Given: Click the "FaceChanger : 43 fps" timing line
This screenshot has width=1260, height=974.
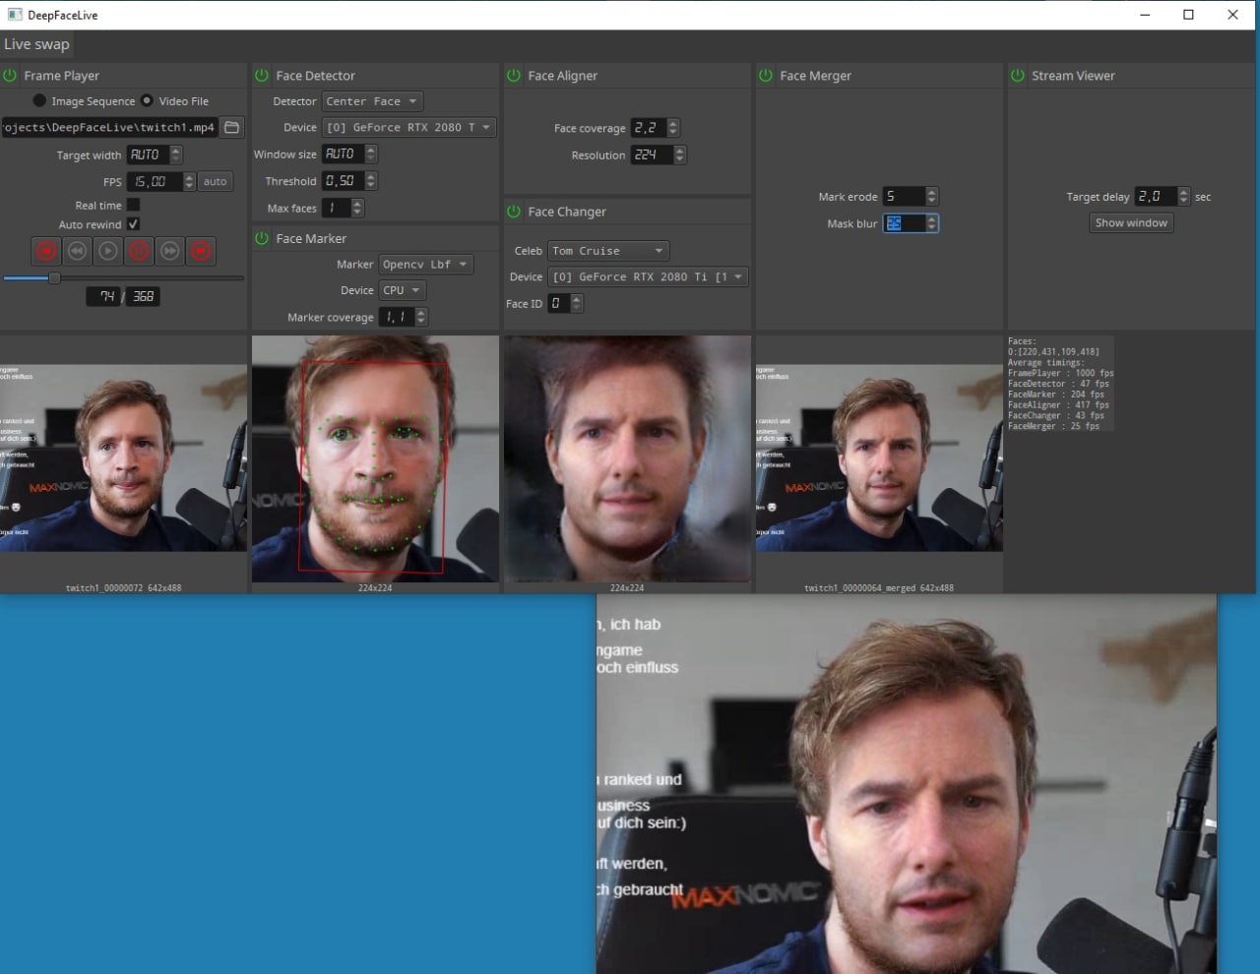Looking at the screenshot, I should point(1056,415).
